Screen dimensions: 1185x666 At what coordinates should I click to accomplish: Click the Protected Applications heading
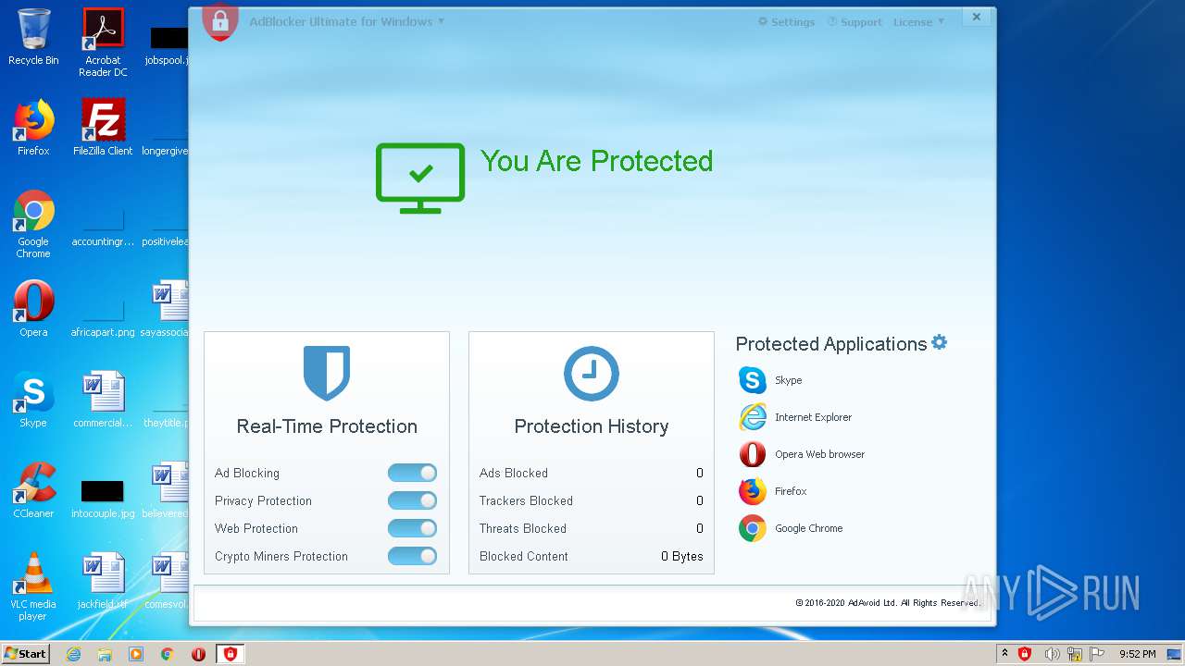(831, 344)
